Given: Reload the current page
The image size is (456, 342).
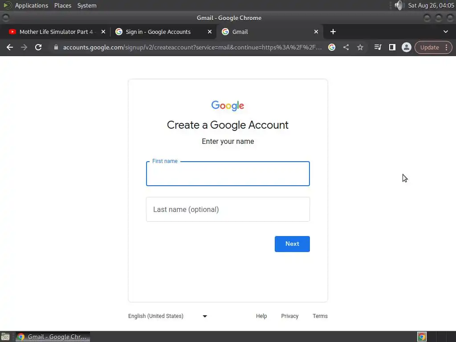Looking at the screenshot, I should [38, 47].
